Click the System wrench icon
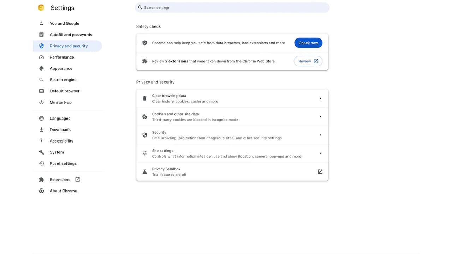This screenshot has width=452, height=254. pyautogui.click(x=41, y=152)
